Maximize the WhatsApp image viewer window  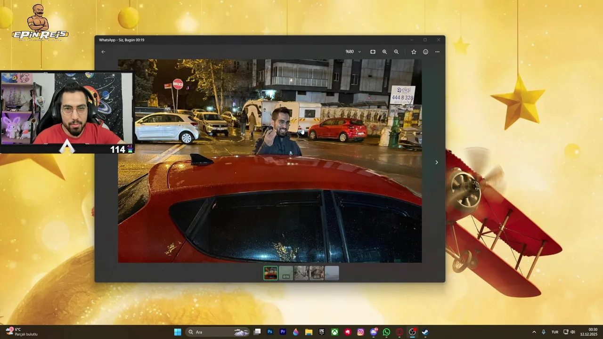pos(425,40)
